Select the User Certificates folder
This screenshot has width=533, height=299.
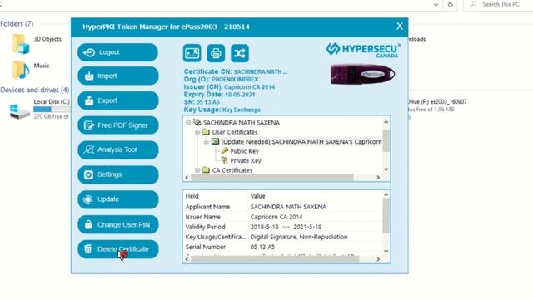(x=235, y=132)
